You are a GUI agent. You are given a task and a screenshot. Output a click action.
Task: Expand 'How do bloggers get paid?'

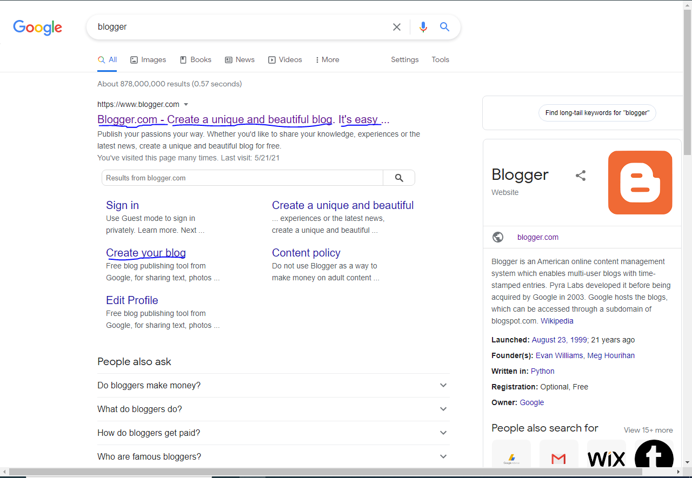pos(274,433)
